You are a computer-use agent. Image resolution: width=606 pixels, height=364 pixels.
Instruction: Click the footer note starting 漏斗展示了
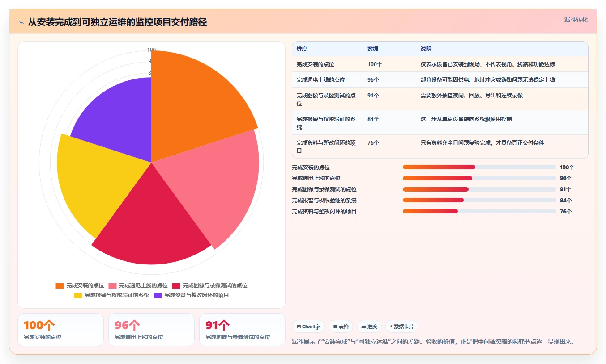(x=433, y=342)
